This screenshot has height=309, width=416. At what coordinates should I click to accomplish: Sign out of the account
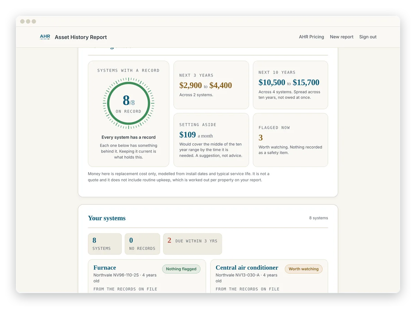368,37
